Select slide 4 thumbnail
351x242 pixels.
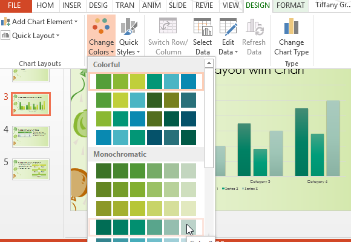31,137
